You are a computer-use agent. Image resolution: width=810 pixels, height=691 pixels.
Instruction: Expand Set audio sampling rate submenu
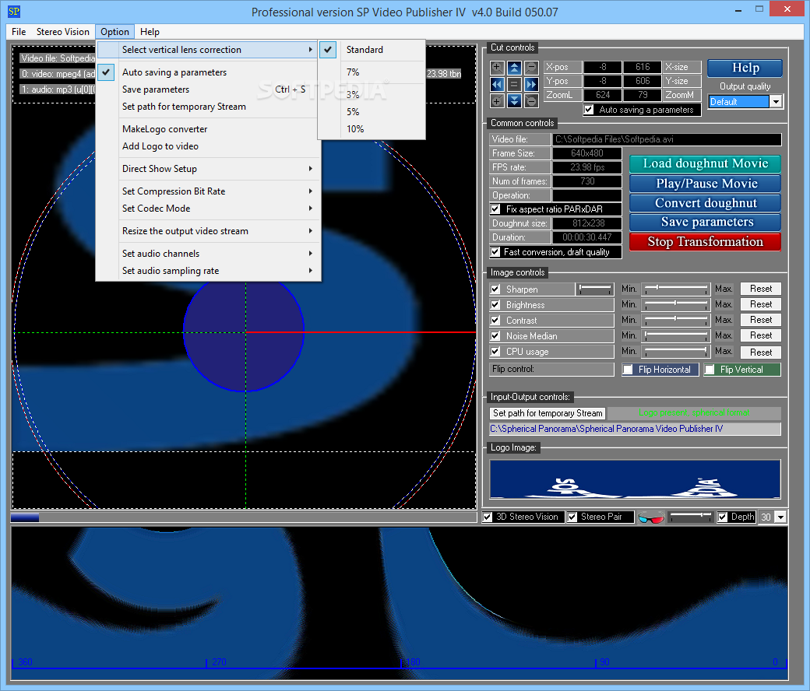(208, 271)
